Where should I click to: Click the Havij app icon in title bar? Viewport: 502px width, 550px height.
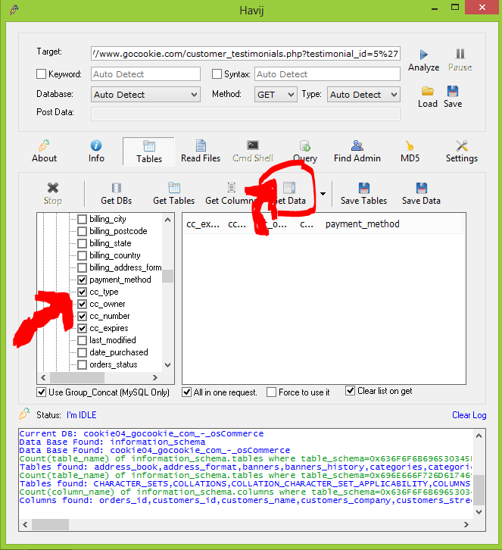pyautogui.click(x=14, y=9)
